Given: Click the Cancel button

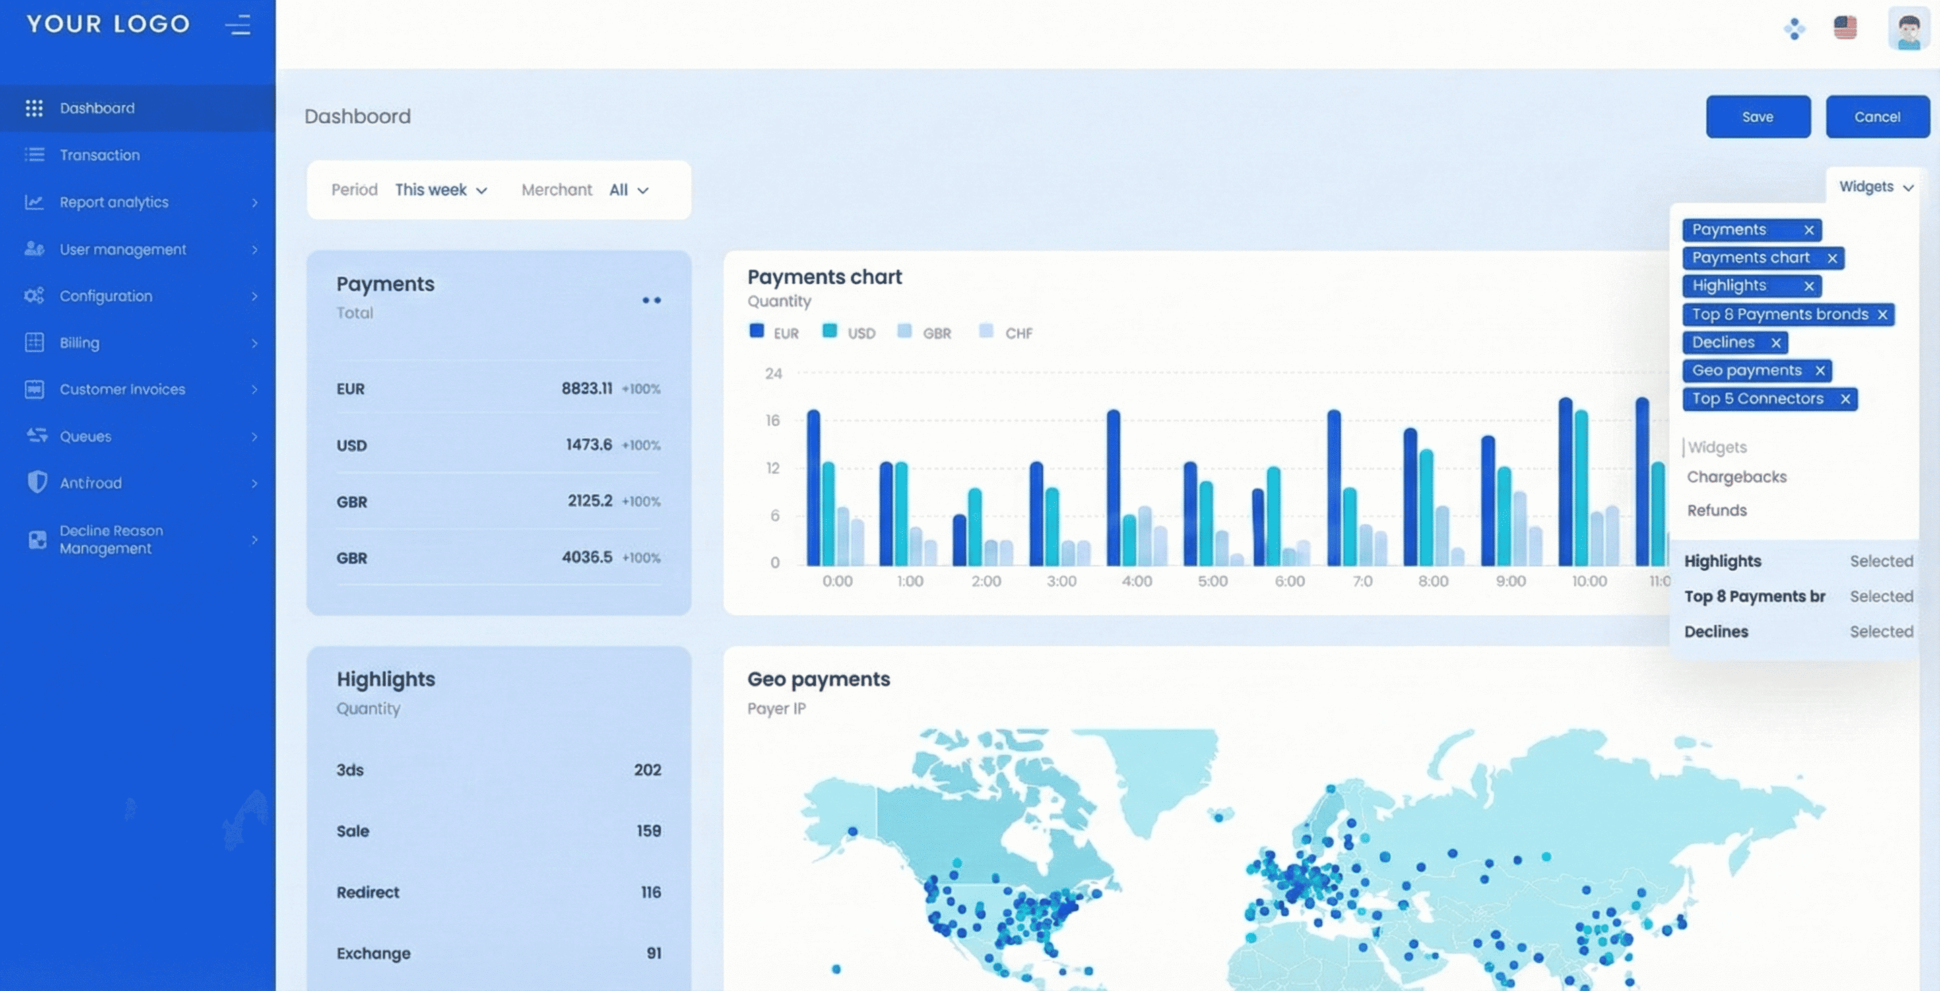Looking at the screenshot, I should pyautogui.click(x=1876, y=116).
